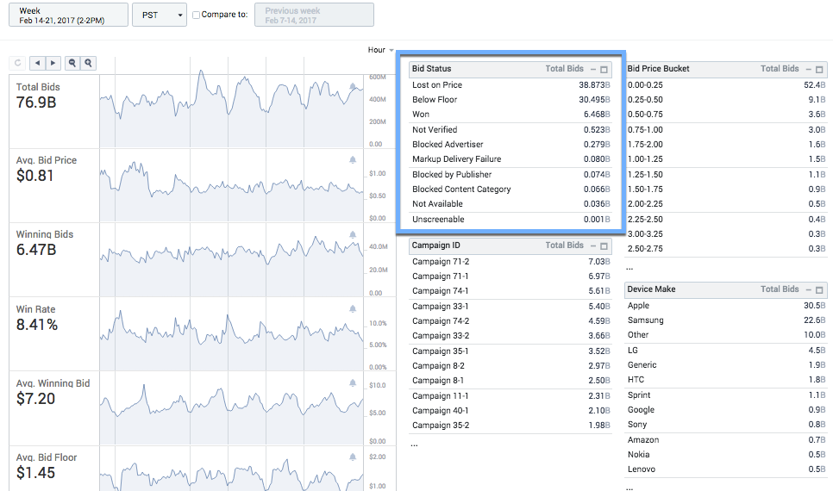Open the Hour granularity dropdown

(380, 50)
